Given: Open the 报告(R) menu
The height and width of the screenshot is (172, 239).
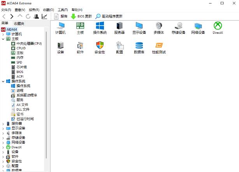Looking at the screenshot, I should point(34,10).
